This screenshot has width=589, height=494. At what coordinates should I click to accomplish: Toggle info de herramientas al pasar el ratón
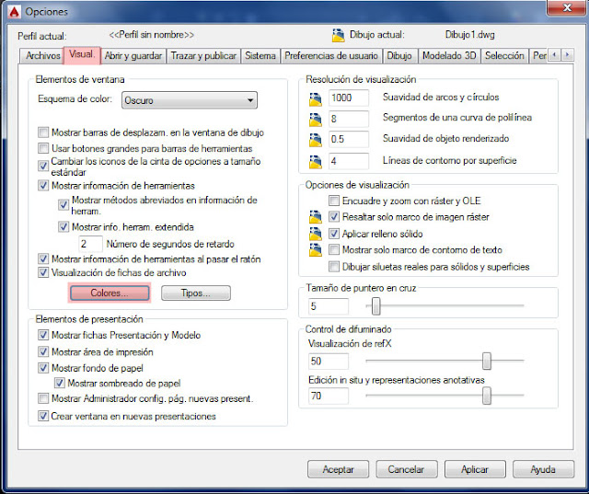pyautogui.click(x=43, y=258)
